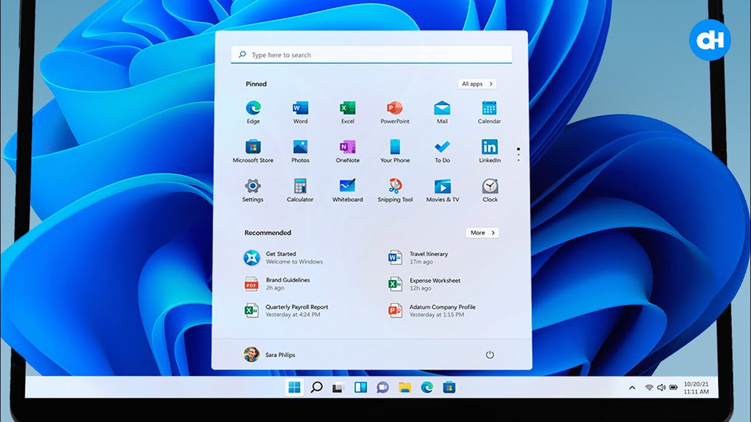Open Travel Itinerary document
Screen dimensions: 751x422
(x=418, y=257)
